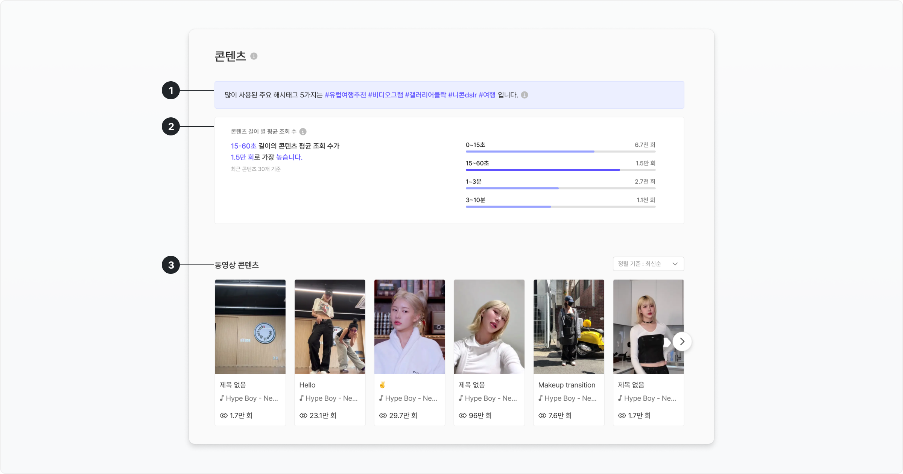Open the Makeup transition video thumbnail
This screenshot has height=474, width=903.
point(569,327)
